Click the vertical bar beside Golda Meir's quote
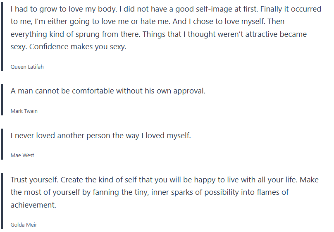Screen dimensions: 334x232 click(2, 201)
